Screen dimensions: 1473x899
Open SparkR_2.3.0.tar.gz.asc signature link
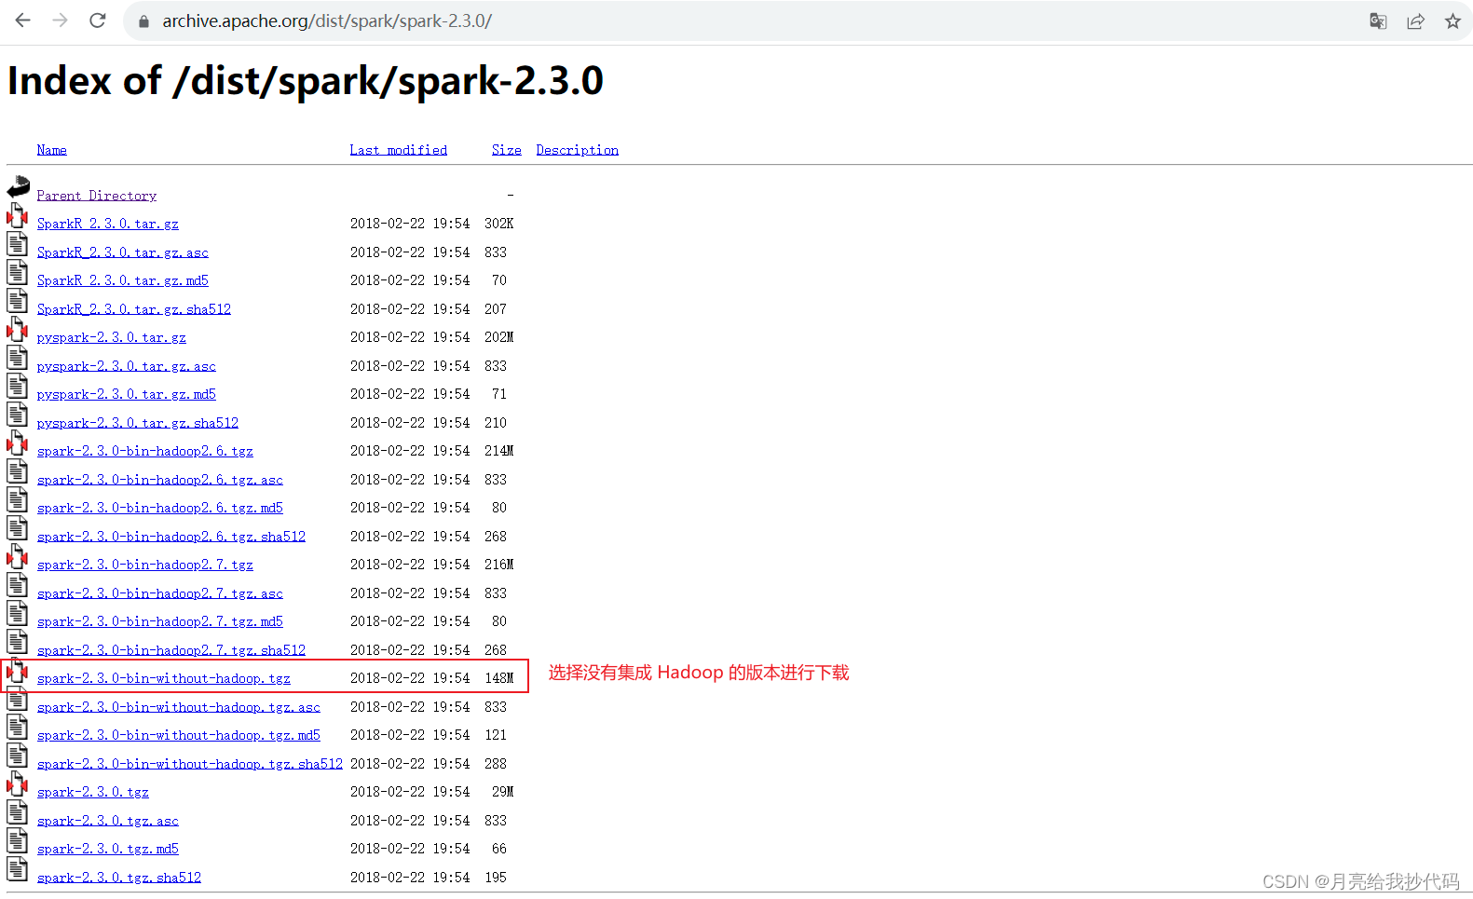pyautogui.click(x=123, y=252)
